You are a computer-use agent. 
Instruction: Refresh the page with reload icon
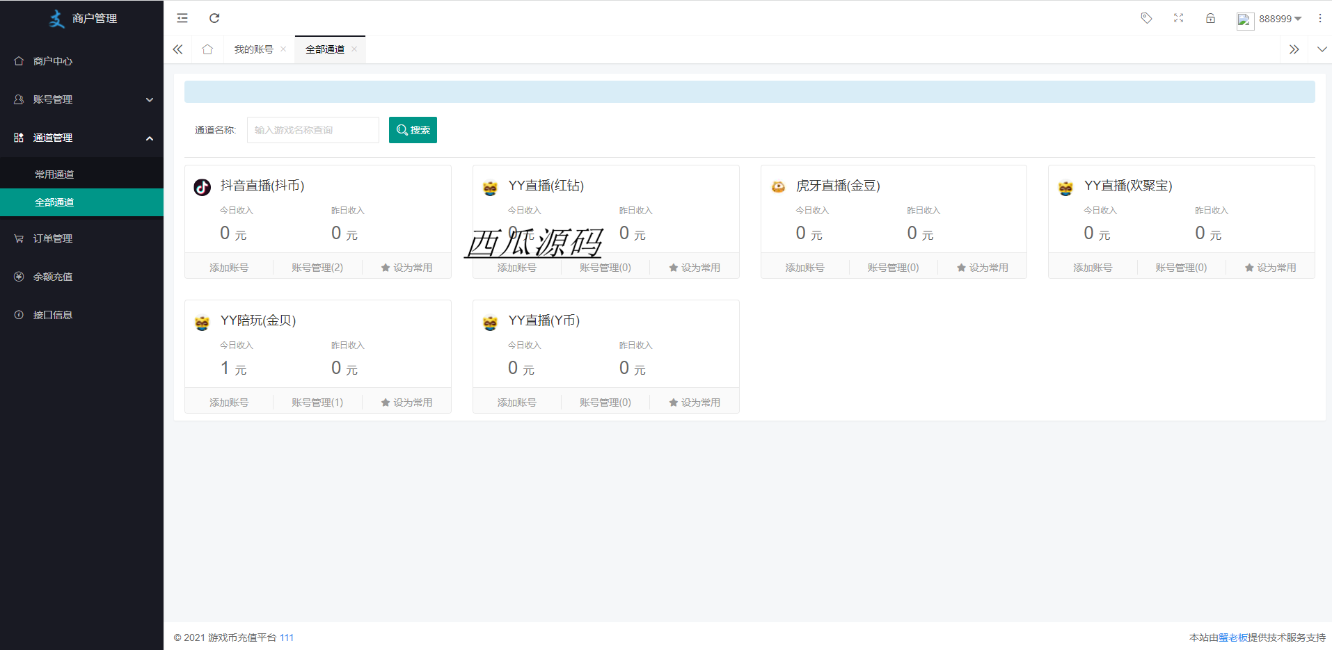(214, 18)
